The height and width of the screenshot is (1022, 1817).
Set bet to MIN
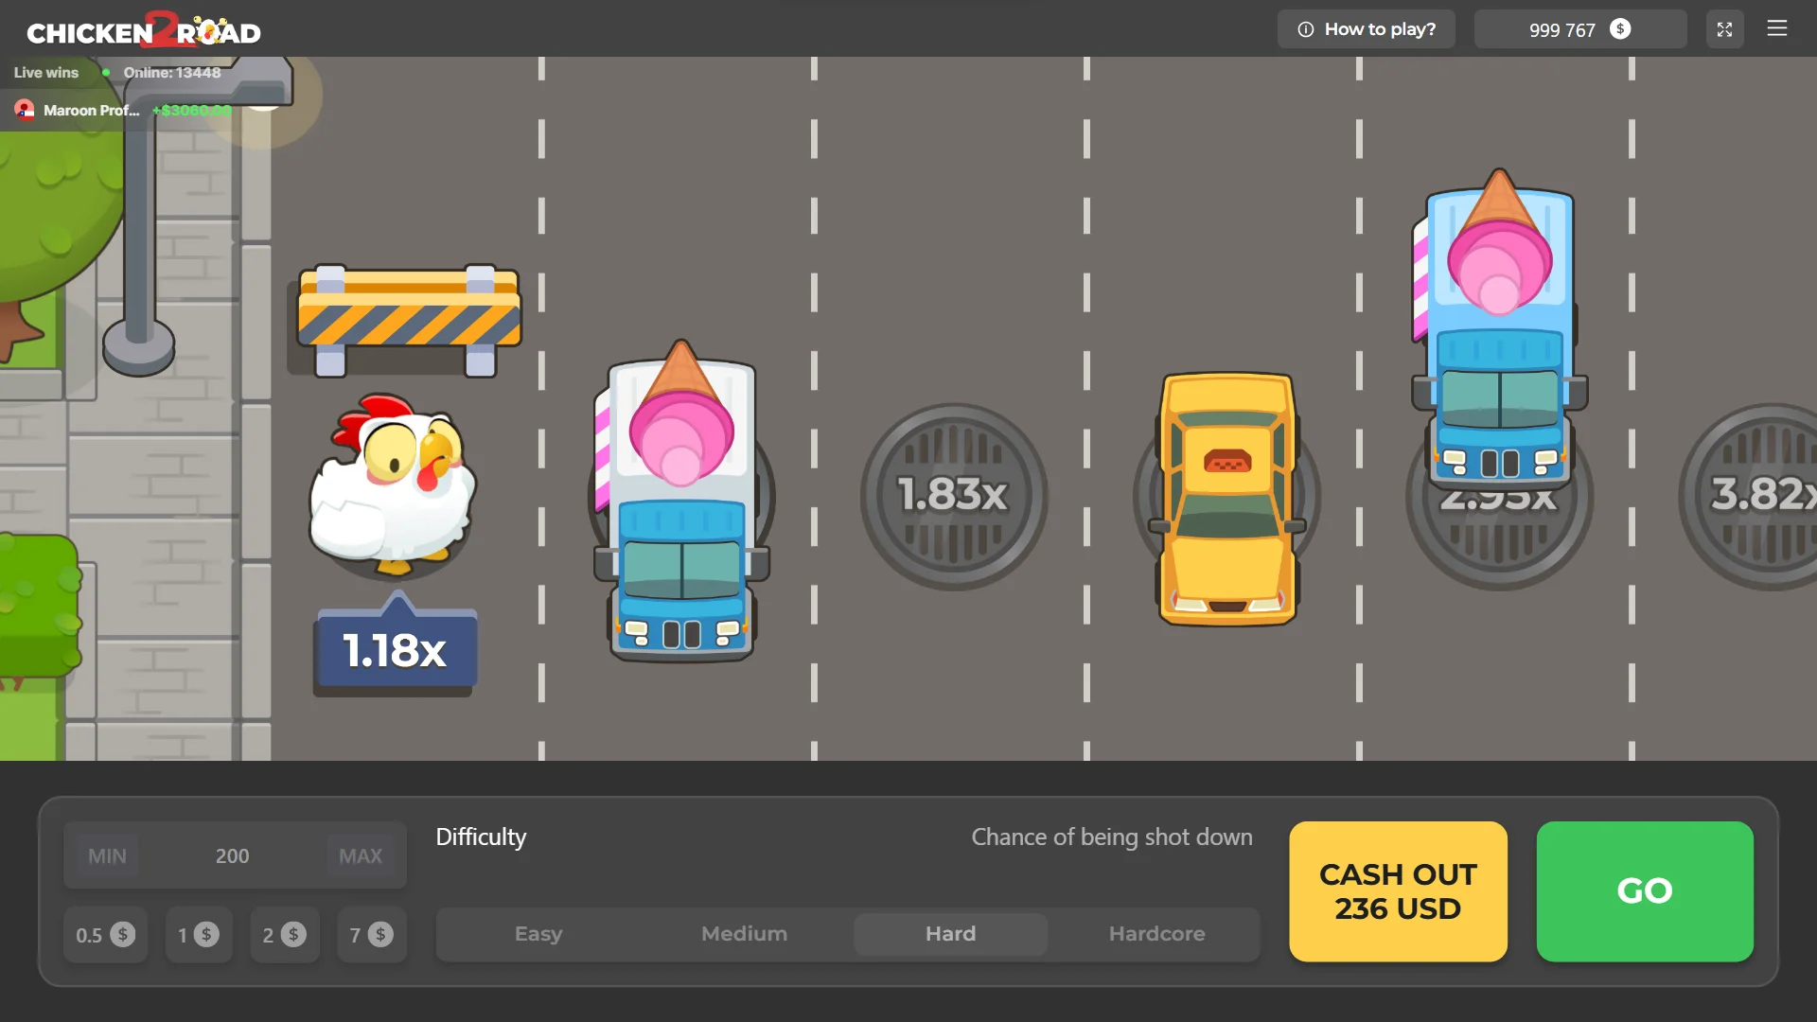tap(107, 855)
